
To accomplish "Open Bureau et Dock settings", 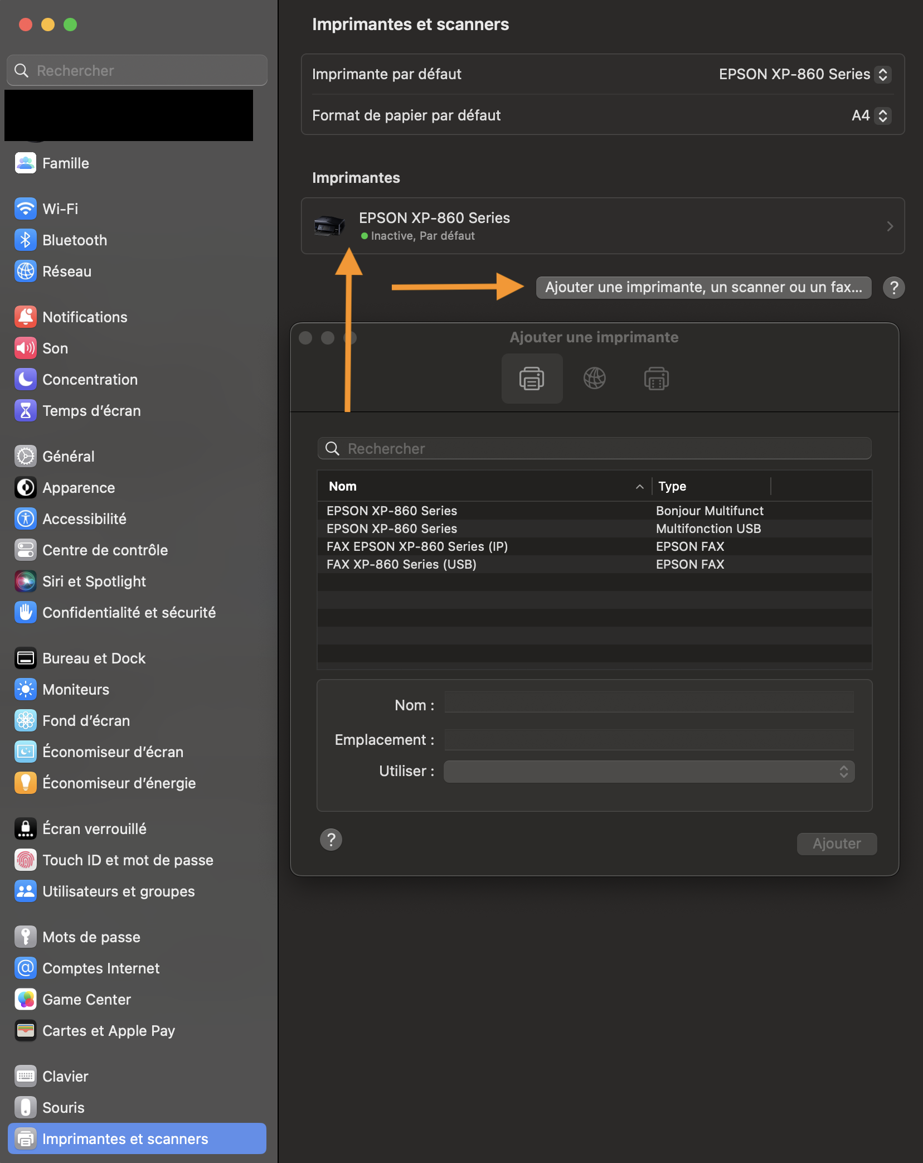I will [137, 658].
